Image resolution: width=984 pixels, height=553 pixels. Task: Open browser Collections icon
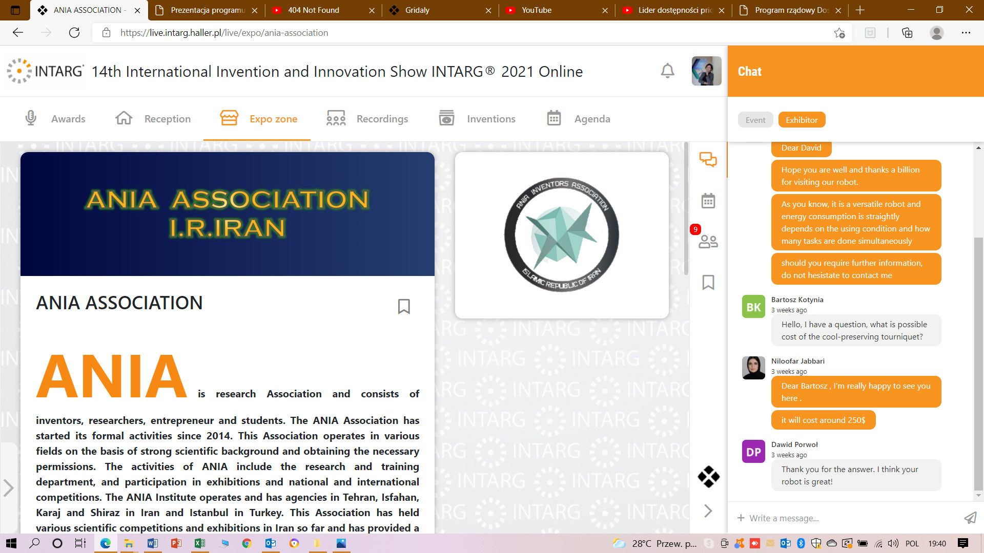point(907,33)
